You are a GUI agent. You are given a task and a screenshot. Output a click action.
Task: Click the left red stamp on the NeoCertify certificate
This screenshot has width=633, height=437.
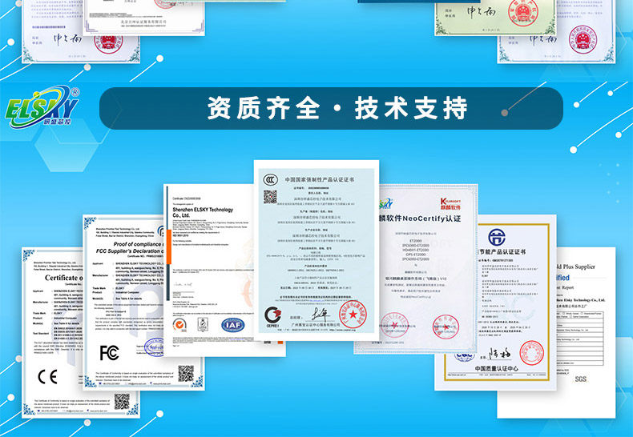tap(394, 325)
